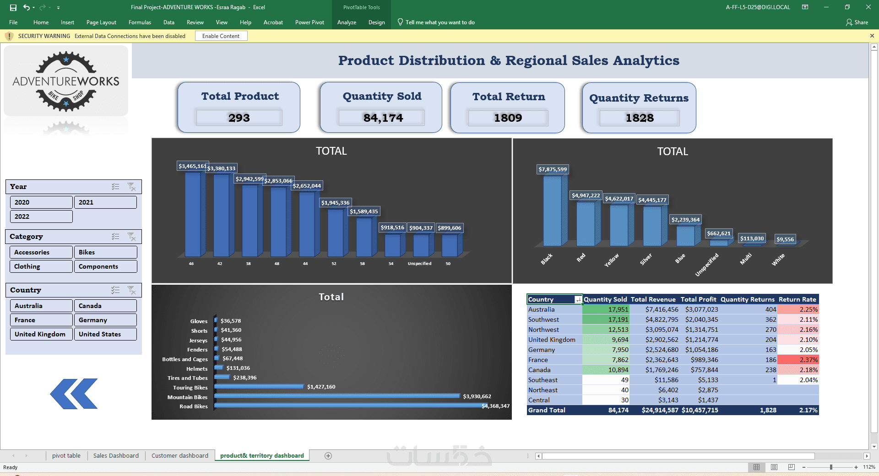Adjust the zoom slider in status bar
The height and width of the screenshot is (476, 879).
pyautogui.click(x=831, y=467)
